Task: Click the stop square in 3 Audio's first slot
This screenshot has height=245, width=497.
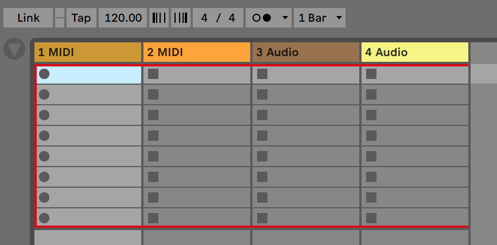Action: (262, 74)
